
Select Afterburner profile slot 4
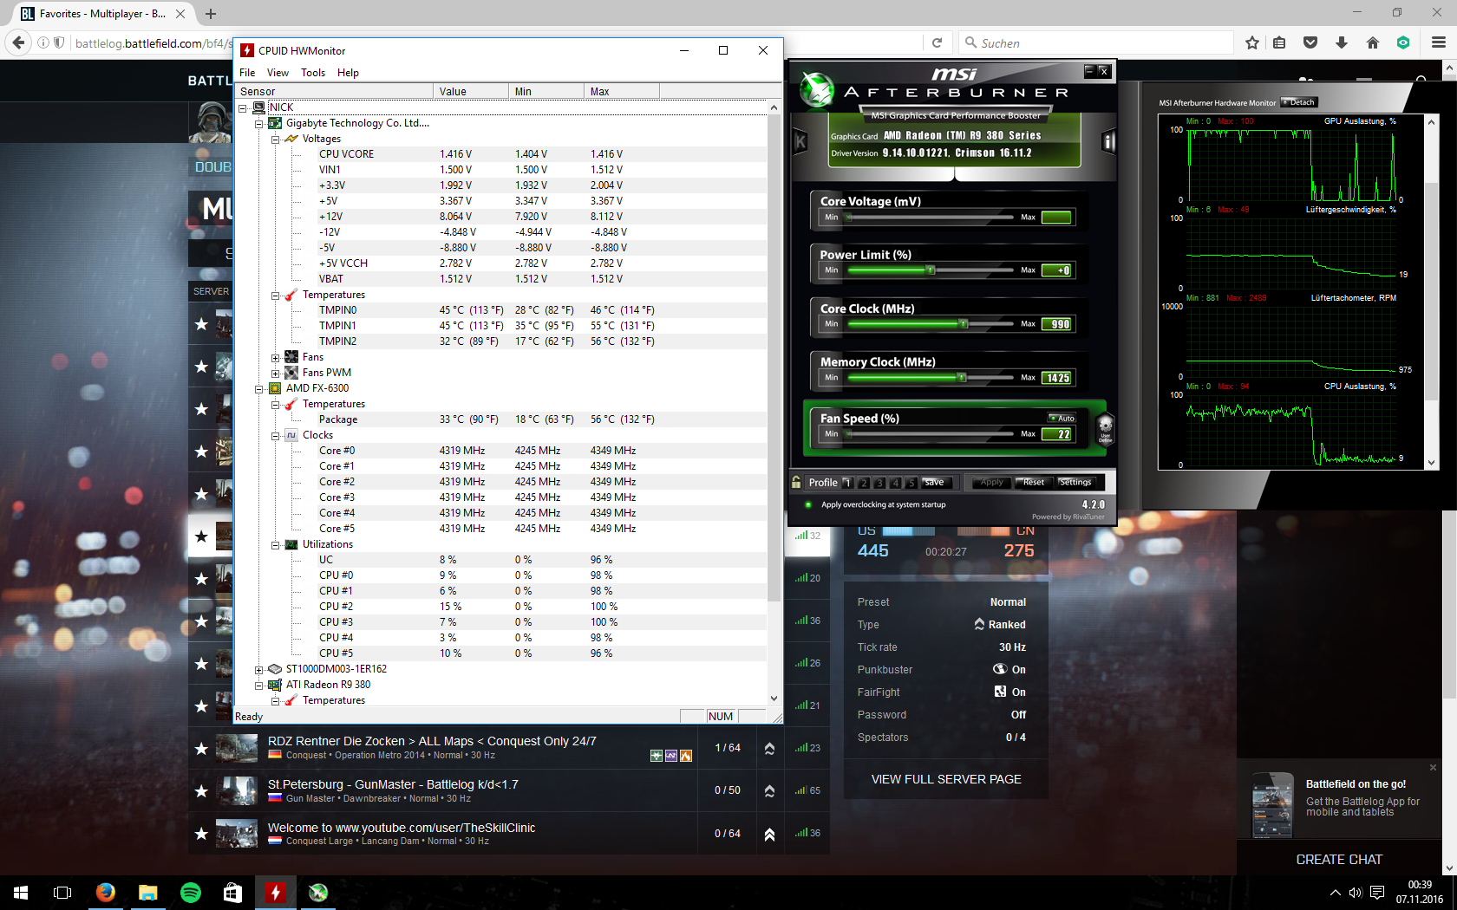(895, 483)
